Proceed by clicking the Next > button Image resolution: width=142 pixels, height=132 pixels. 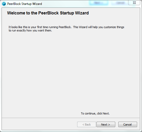[x=106, y=124]
